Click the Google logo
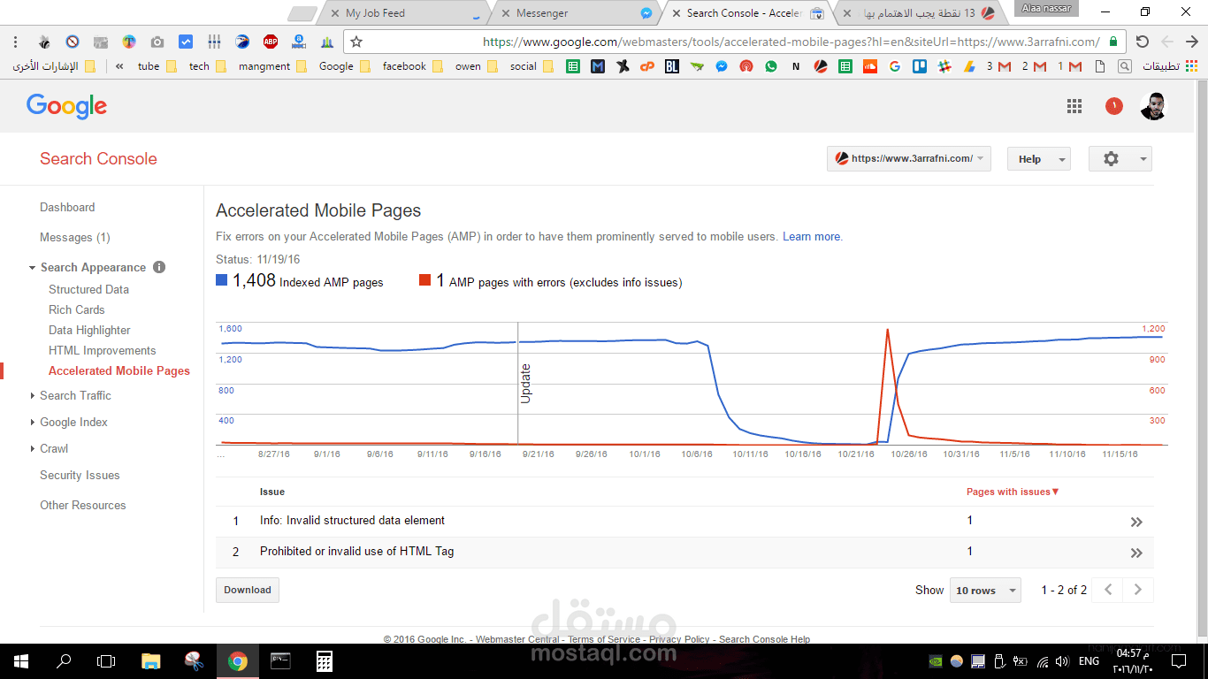Viewport: 1208px width, 679px height. tap(66, 106)
